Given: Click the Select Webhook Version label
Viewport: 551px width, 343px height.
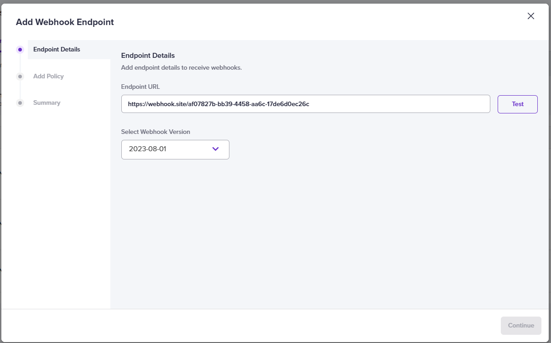Looking at the screenshot, I should click(156, 132).
